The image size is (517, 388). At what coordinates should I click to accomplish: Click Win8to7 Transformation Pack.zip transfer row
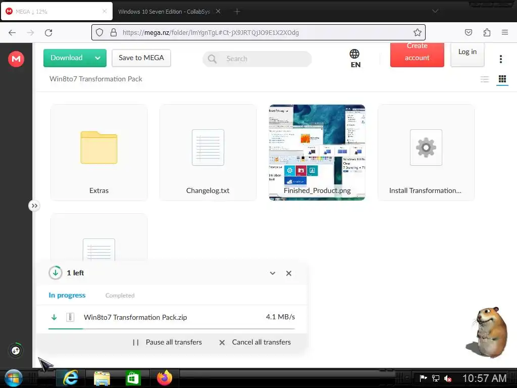[x=172, y=317]
